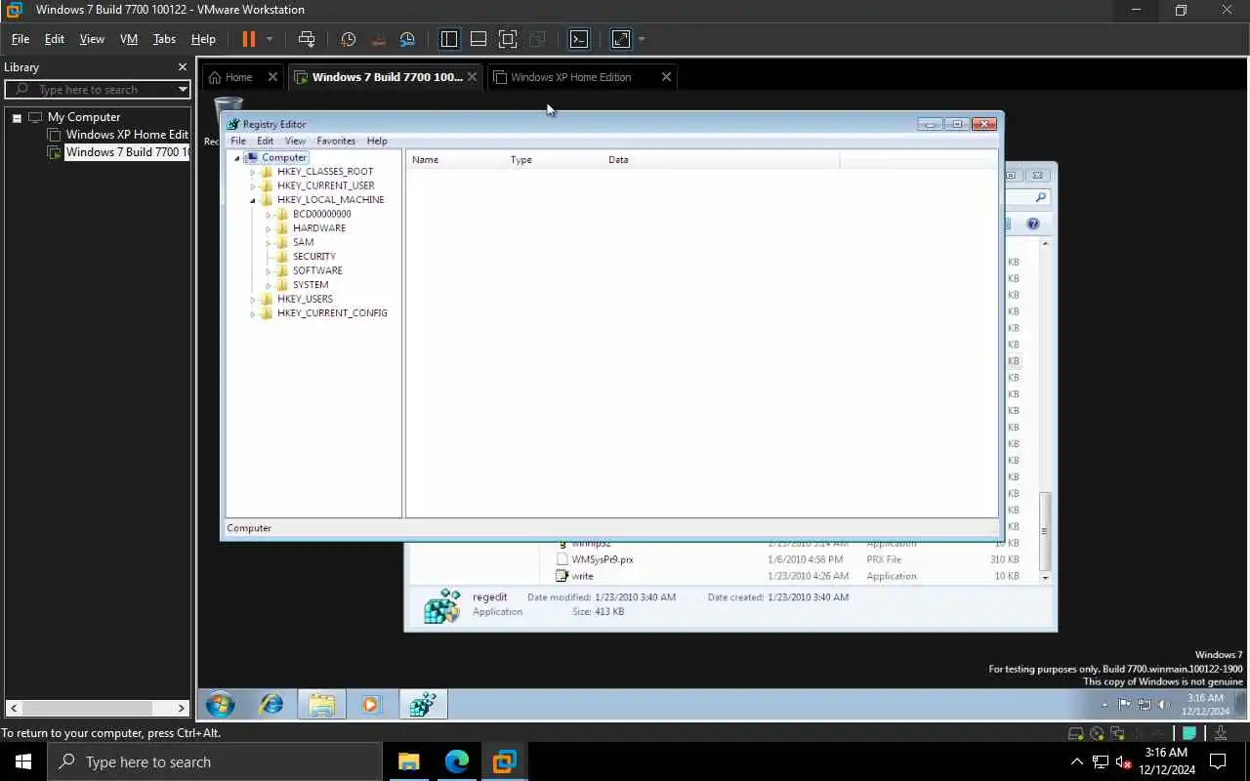Open the Registry Editor File menu
The height and width of the screenshot is (781, 1250).
238,141
